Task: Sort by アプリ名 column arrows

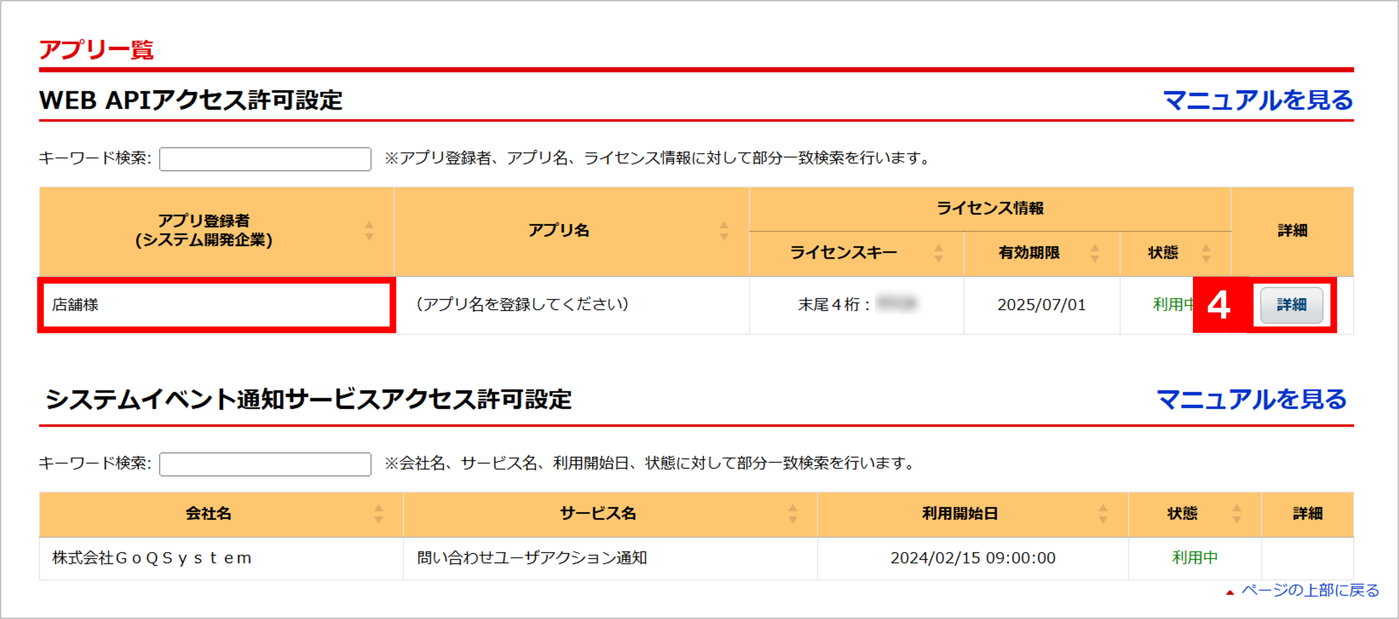Action: click(723, 231)
